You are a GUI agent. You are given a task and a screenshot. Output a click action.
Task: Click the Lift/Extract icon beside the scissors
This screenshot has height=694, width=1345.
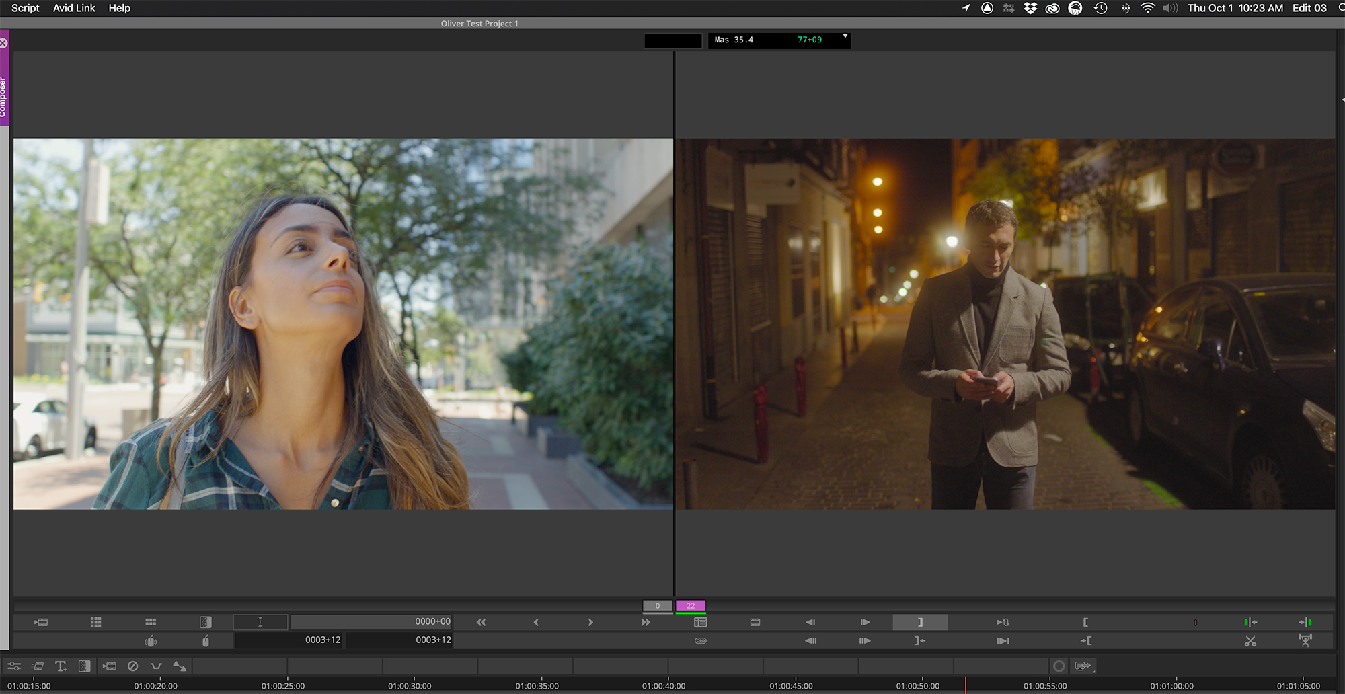[x=1305, y=641]
